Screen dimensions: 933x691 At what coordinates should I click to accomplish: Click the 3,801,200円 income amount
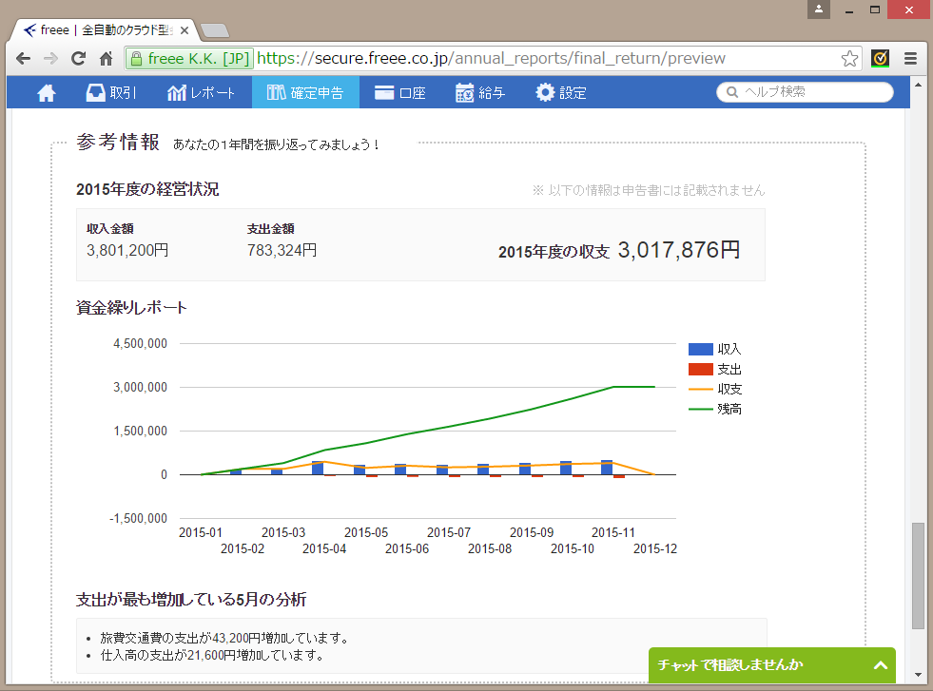(x=127, y=250)
